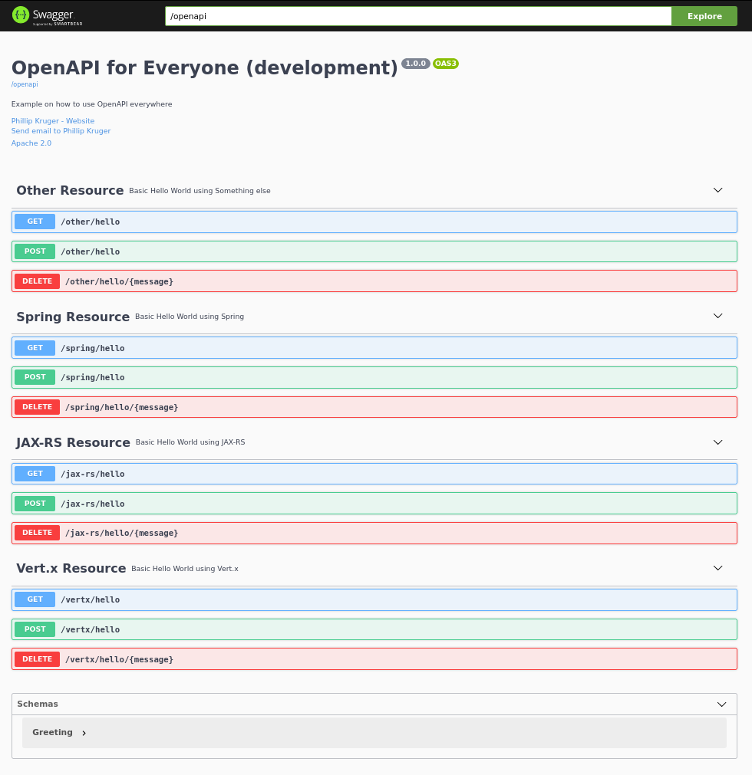Image resolution: width=752 pixels, height=775 pixels.
Task: Click the spec URL input field
Action: click(417, 15)
